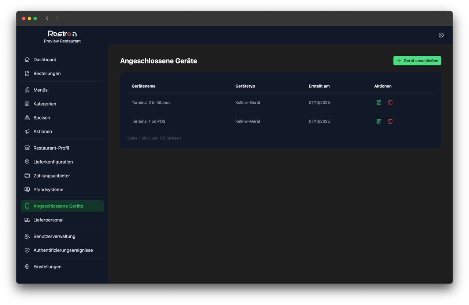The image size is (469, 305).
Task: Go to Menüs section
Action: tap(40, 90)
